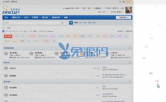
Task: Click the speech bubble icon of 演示版块C row
Action: tap(6, 88)
